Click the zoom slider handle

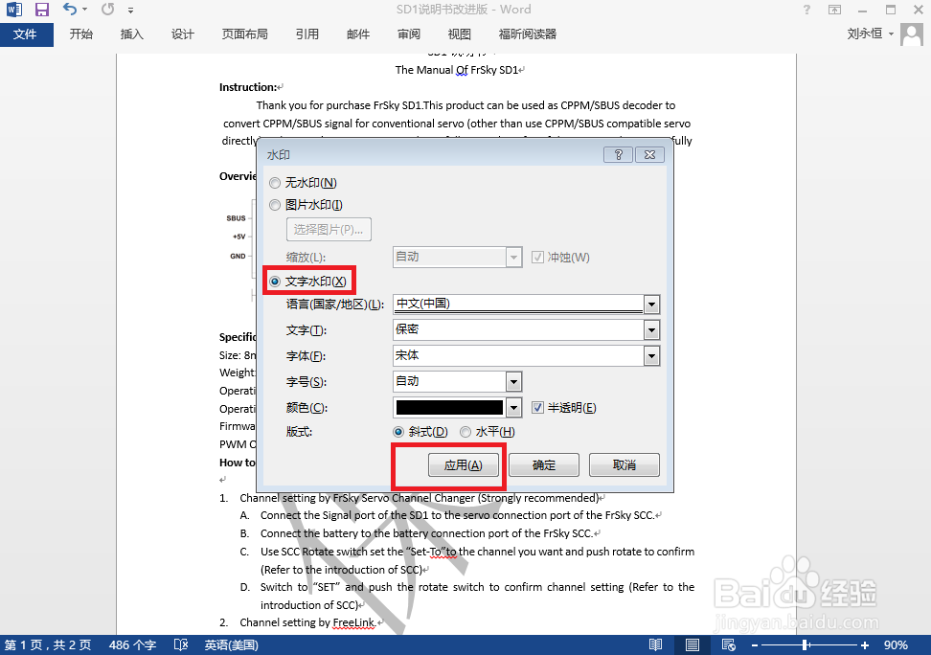click(x=806, y=644)
